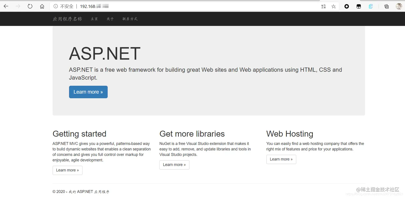This screenshot has height=198, width=405.
Task: Open the 关于 navigation item
Action: click(110, 19)
